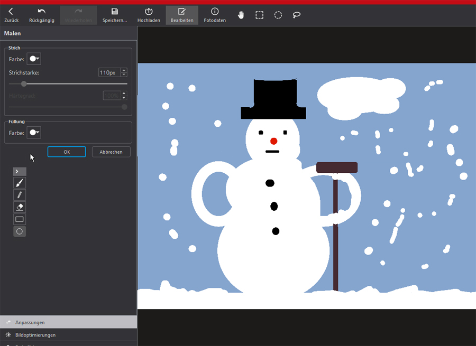This screenshot has width=476, height=346.
Task: Click the Abbrechen button
Action: point(111,152)
